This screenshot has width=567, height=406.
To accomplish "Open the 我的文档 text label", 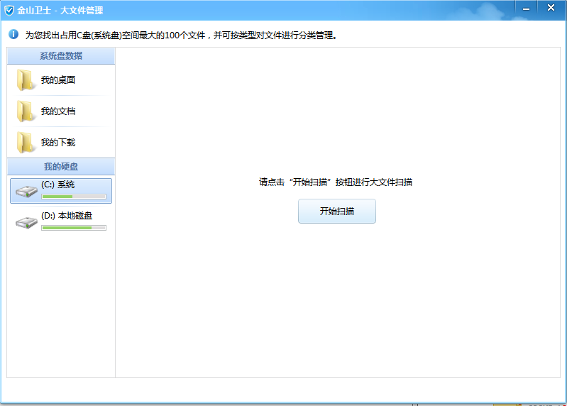I will (58, 111).
